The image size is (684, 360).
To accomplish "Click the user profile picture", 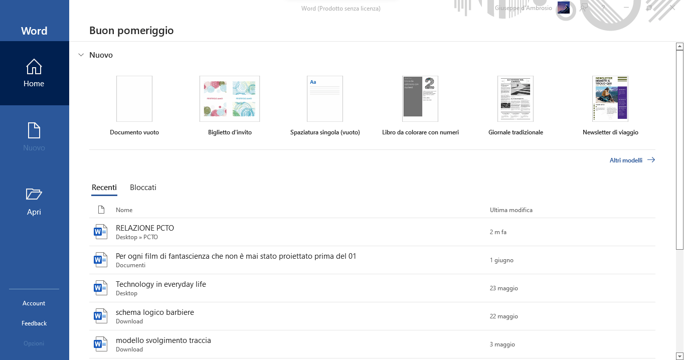I will click(x=563, y=8).
